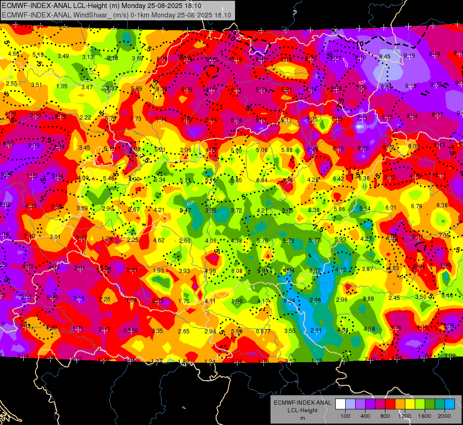
Task: Click the grid value 4.66
Action: (x=14, y=54)
